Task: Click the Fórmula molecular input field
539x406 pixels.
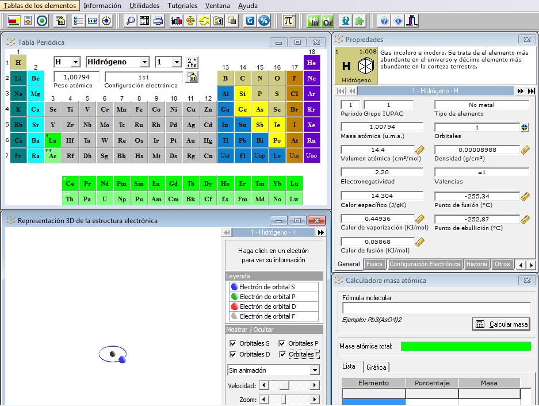Action: coord(435,308)
